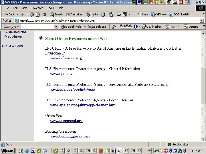Open the Favorites menu
The image size is (206, 154).
37,8
